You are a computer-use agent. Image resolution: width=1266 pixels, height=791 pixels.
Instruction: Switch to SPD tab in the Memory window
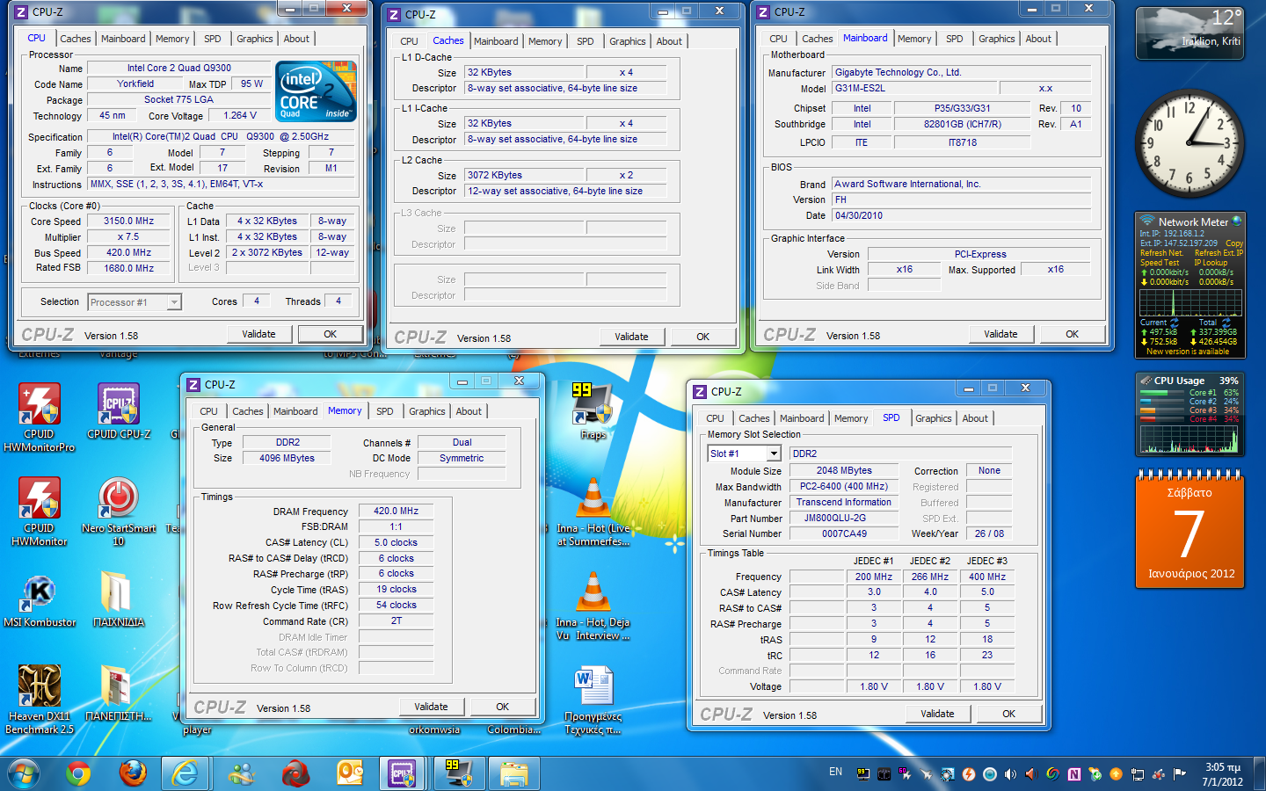click(x=385, y=411)
